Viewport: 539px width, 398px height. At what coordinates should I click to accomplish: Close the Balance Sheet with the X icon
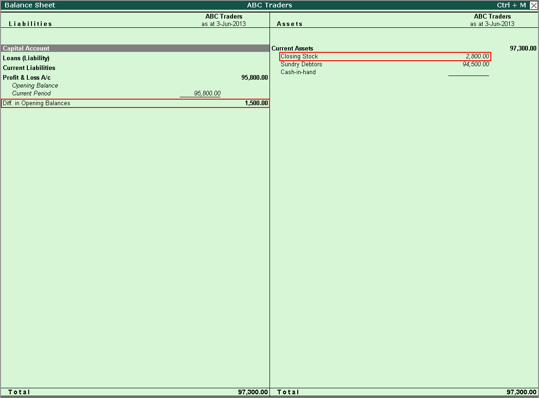533,5
